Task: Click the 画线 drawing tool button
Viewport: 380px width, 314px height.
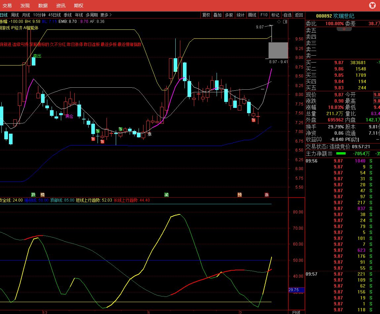Action: tap(252, 15)
